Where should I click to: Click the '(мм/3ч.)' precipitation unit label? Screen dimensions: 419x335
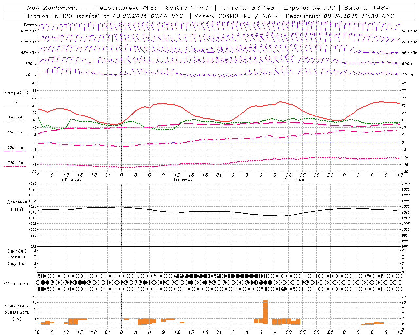pos(17,251)
